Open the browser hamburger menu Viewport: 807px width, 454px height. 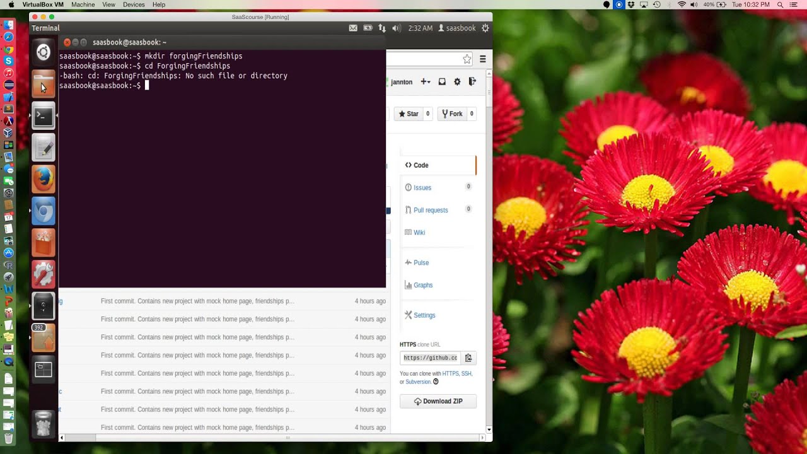[x=483, y=59]
